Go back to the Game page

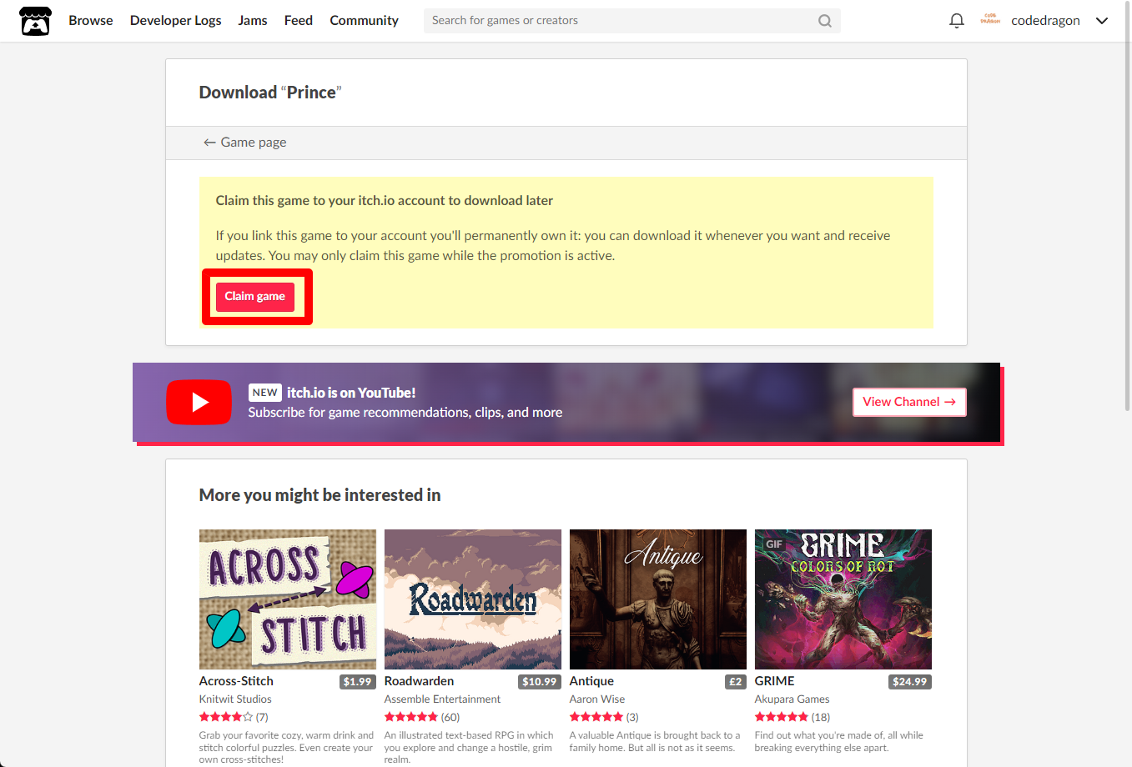coord(245,143)
